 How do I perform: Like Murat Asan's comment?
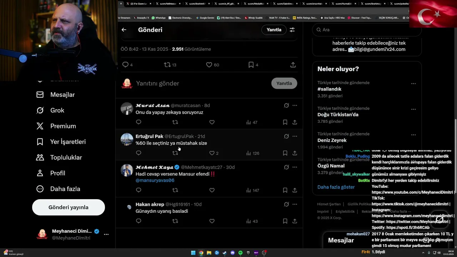[212, 122]
